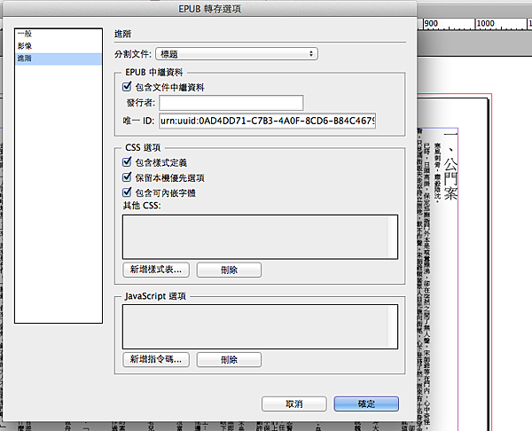Select 一般 in the category list
Screen dimensions: 532x431
(58, 34)
